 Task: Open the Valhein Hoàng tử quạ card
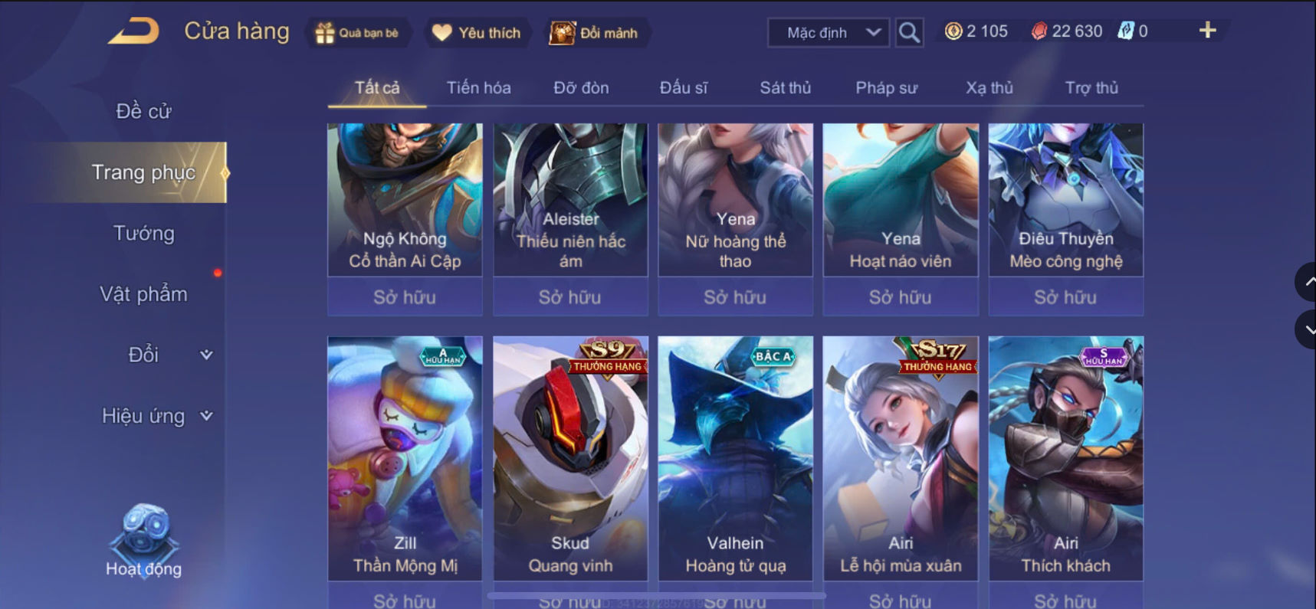tap(735, 458)
